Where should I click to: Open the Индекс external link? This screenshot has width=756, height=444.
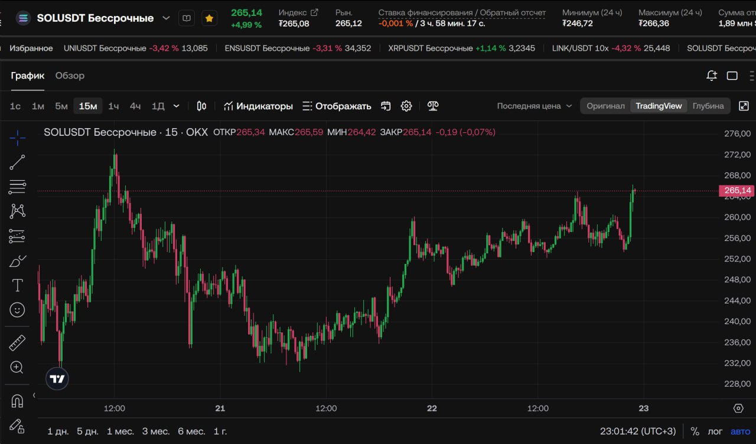point(314,12)
